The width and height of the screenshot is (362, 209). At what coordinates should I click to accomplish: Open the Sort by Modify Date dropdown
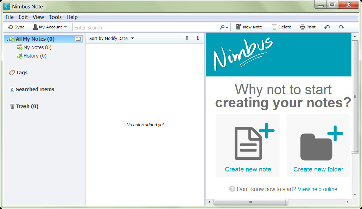112,39
